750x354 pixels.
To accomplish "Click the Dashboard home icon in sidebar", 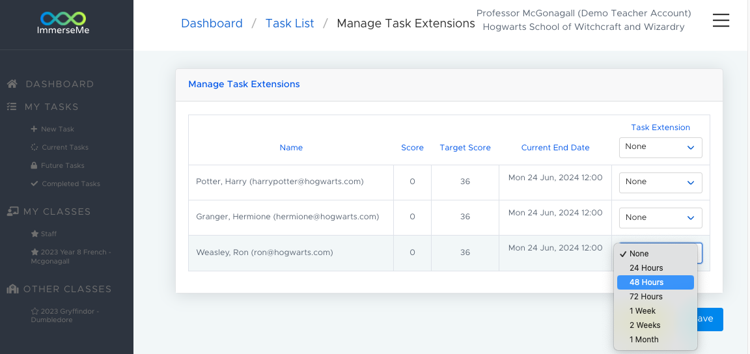I will [x=12, y=84].
